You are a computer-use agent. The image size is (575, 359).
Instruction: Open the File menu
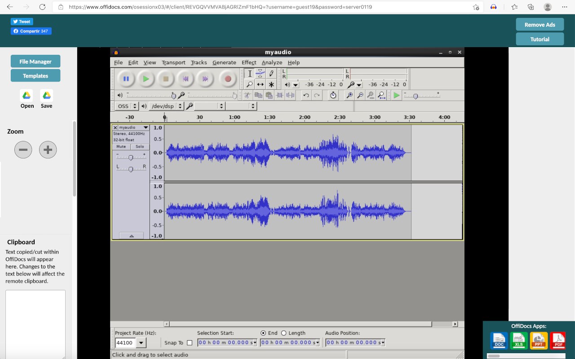point(118,62)
